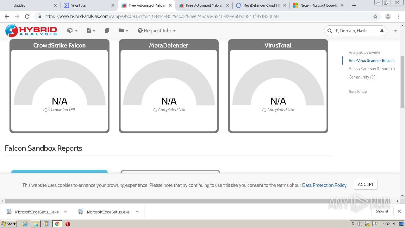Image resolution: width=405 pixels, height=228 pixels.
Task: Open Windows Explorer from taskbar
Action: coord(36,224)
